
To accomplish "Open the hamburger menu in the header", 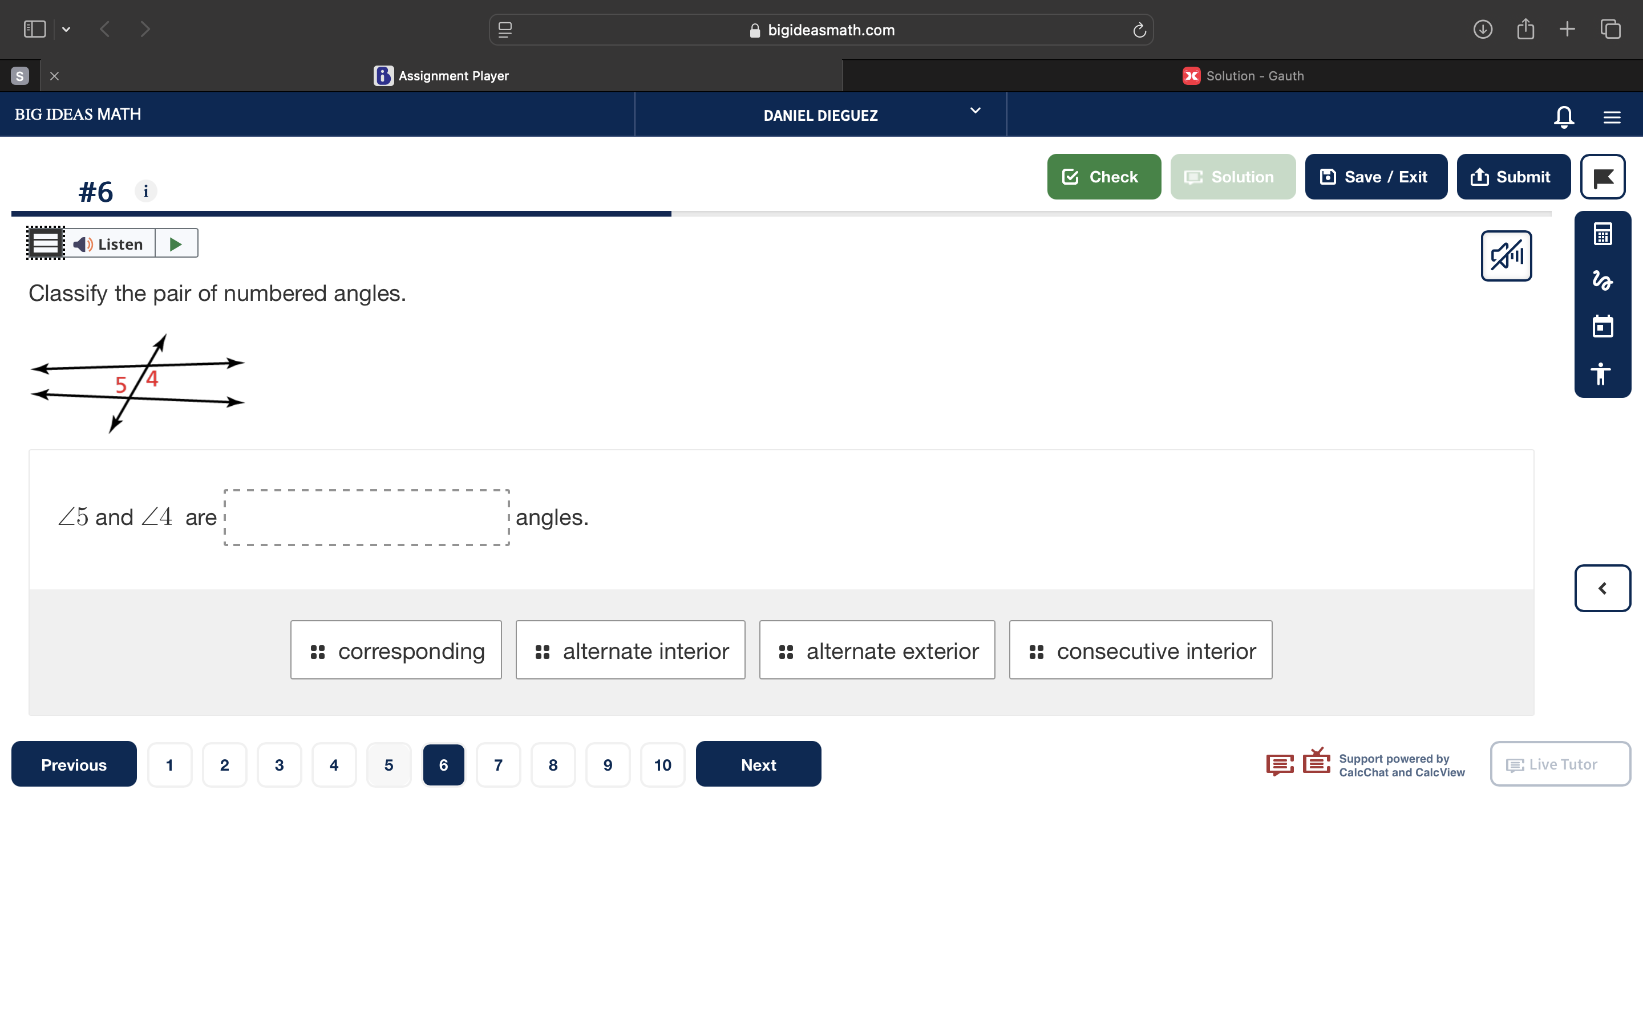I will [x=1612, y=117].
